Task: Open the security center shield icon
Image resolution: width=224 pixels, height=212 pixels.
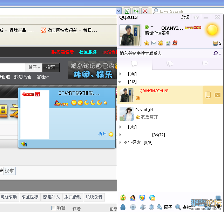Action: tap(151, 207)
